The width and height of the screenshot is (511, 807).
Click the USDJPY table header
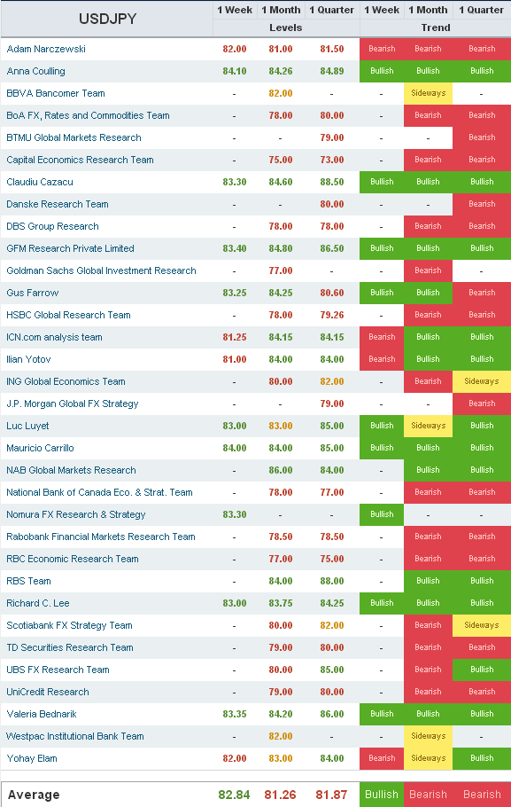107,19
